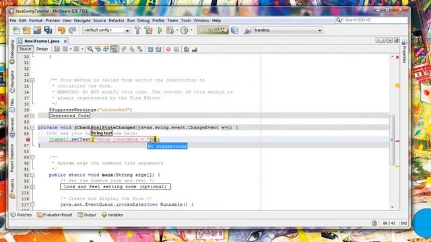
Task: Build the project with the hammer icon
Action: click(x=137, y=30)
